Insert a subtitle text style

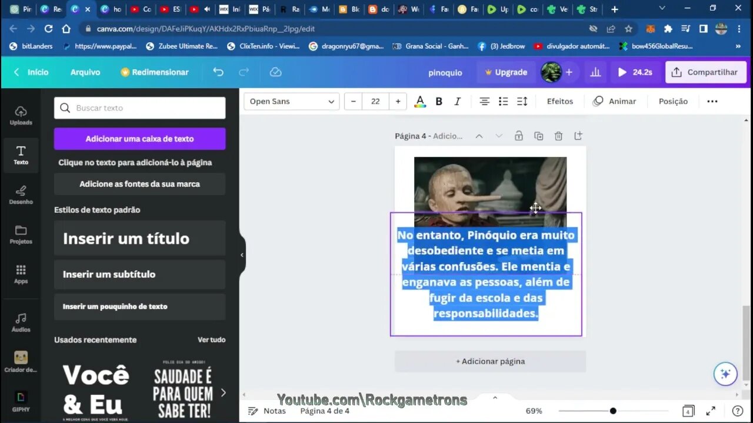click(x=139, y=274)
